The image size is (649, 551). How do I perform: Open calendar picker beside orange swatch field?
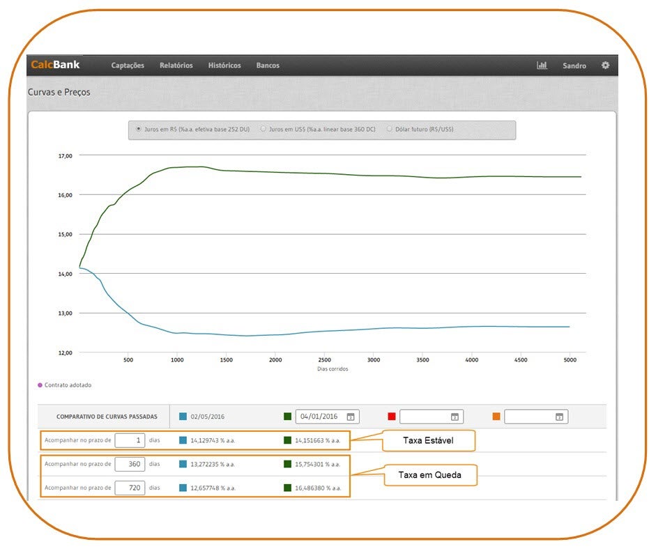pos(559,417)
